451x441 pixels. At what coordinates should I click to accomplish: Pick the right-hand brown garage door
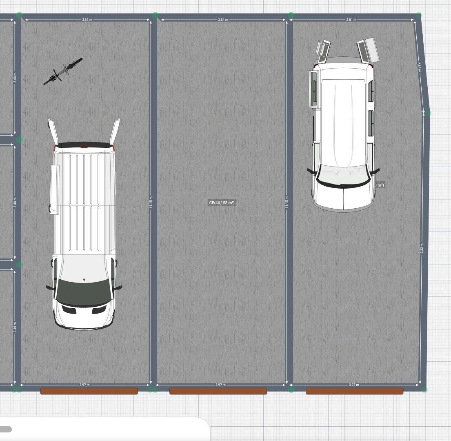[x=354, y=391]
